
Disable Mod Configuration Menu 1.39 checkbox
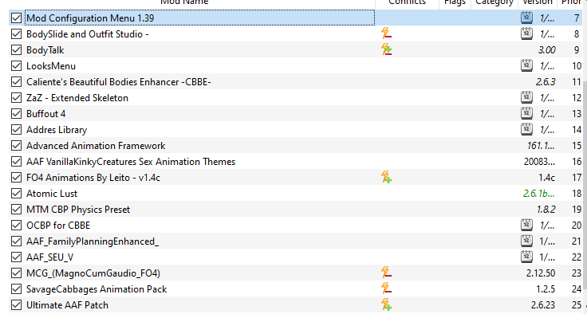click(16, 18)
